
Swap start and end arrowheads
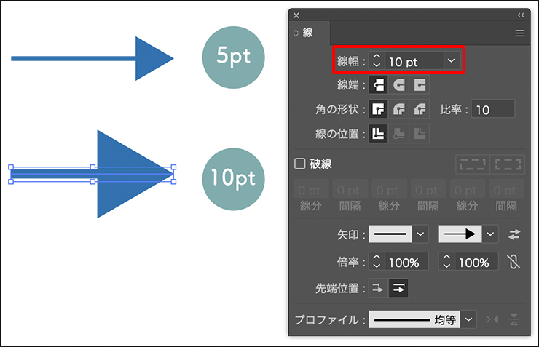[x=514, y=234]
